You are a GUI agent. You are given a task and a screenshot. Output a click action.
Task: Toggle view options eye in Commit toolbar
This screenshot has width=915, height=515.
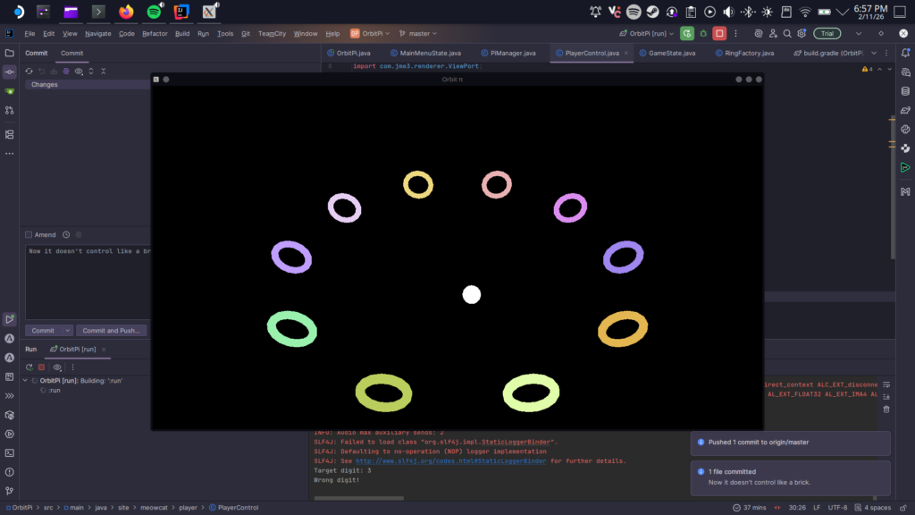79,72
